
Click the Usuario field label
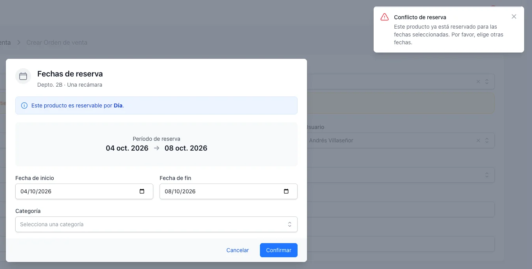point(315,127)
